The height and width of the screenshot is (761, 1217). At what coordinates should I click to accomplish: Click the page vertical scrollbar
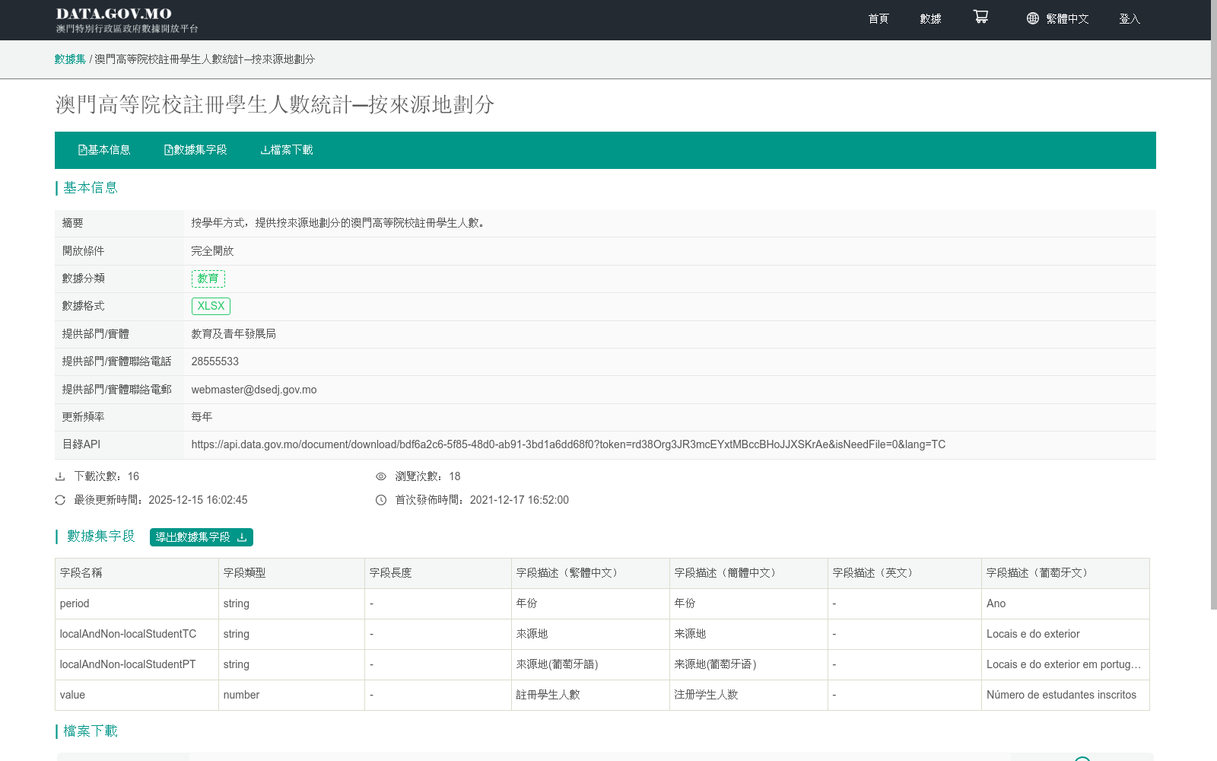point(1214,304)
